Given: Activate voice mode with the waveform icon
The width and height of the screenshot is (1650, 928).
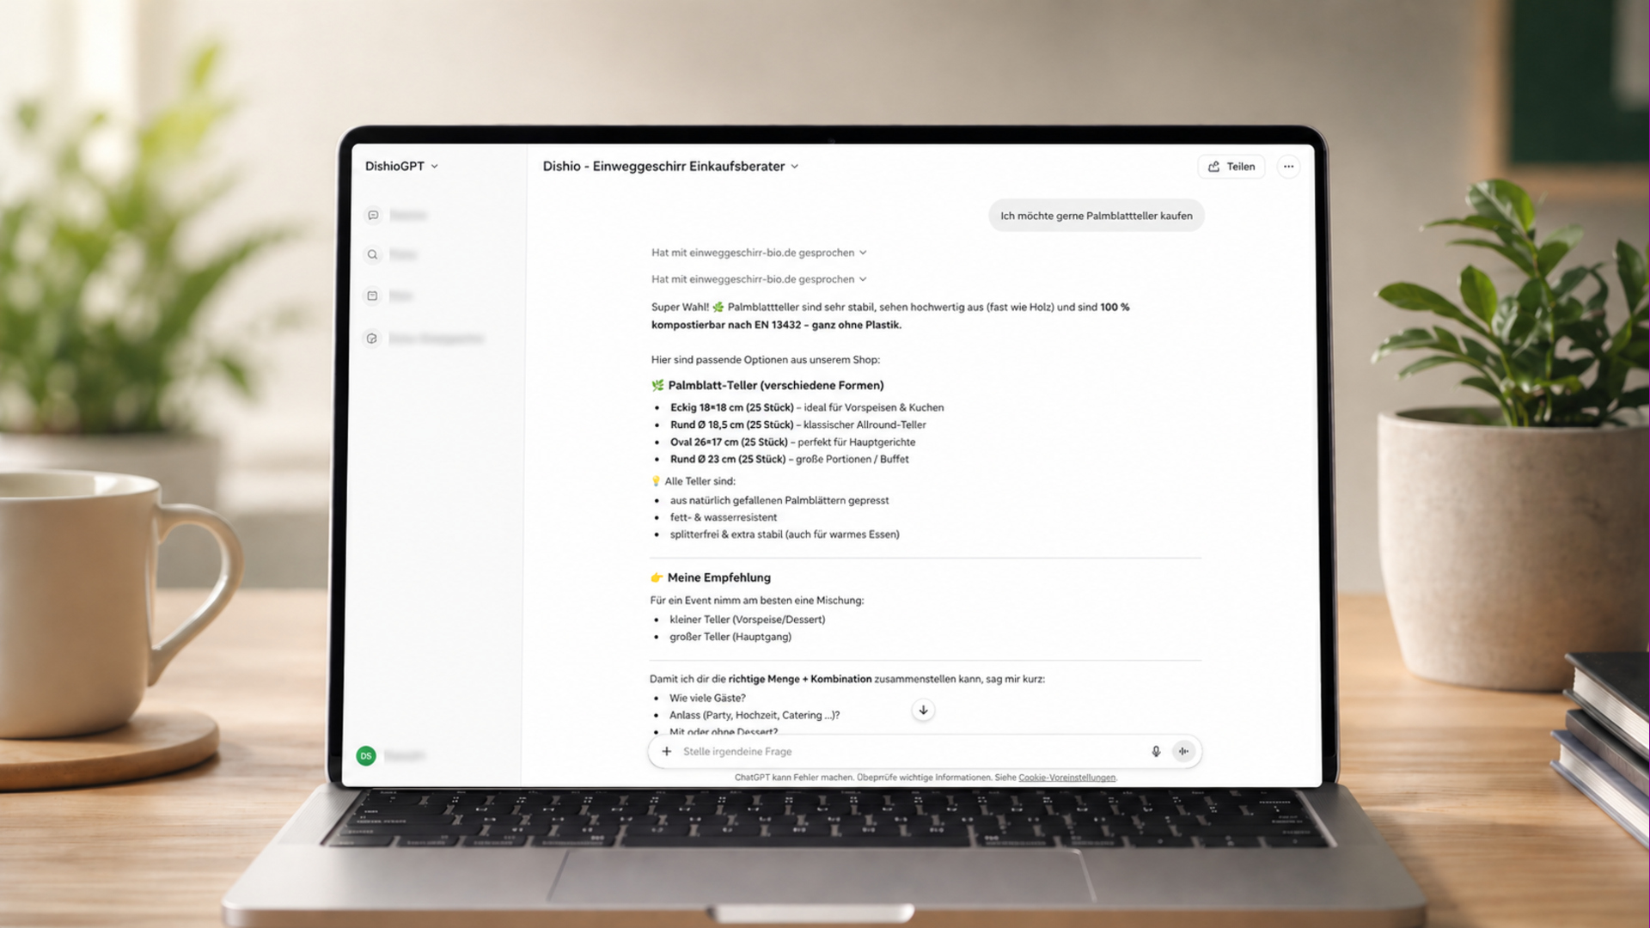Looking at the screenshot, I should (x=1183, y=751).
